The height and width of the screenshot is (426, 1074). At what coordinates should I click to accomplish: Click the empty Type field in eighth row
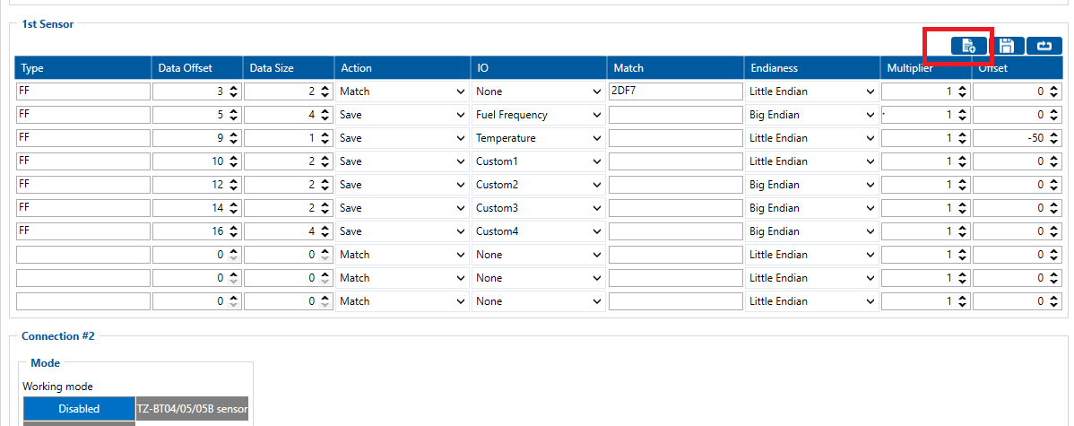[83, 255]
